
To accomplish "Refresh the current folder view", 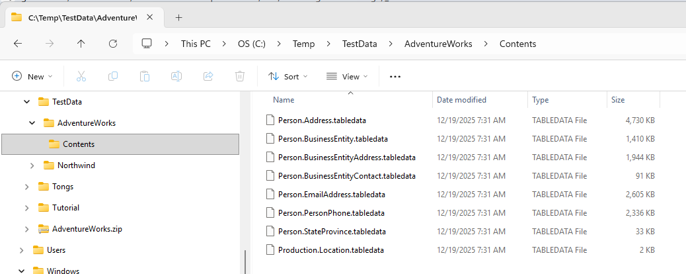I will [x=113, y=44].
